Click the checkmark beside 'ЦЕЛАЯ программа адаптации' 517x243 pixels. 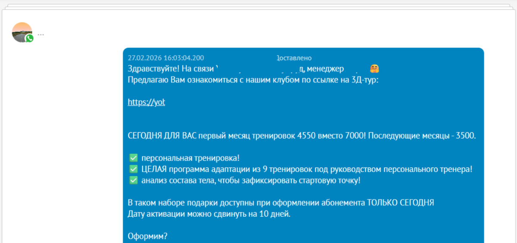[133, 169]
